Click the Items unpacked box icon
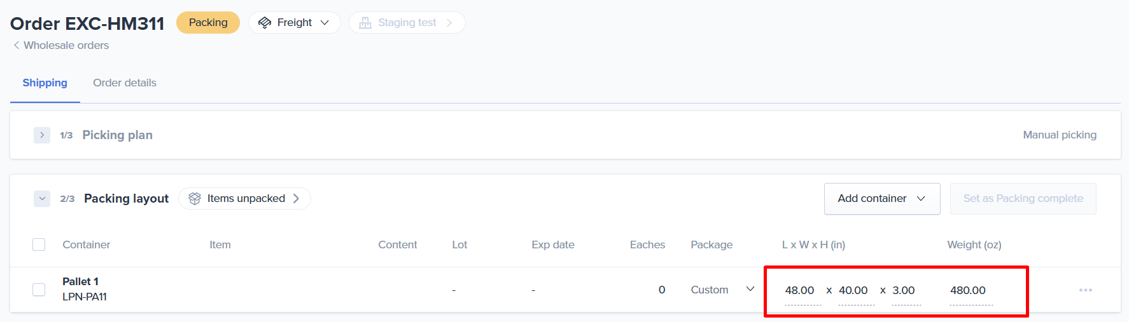Image resolution: width=1129 pixels, height=322 pixels. pos(195,199)
